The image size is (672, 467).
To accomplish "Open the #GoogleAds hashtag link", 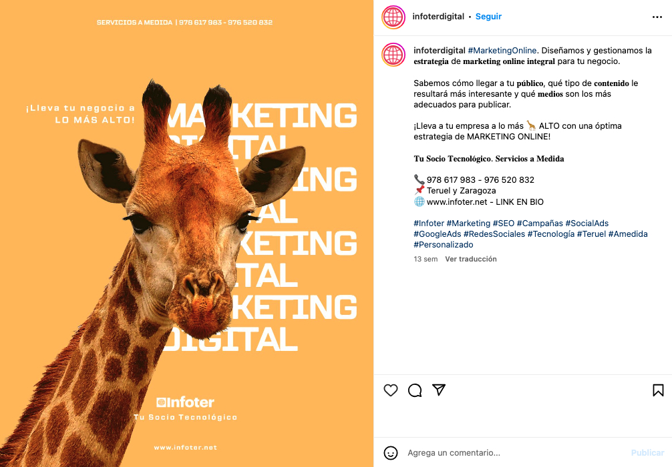I will click(437, 234).
